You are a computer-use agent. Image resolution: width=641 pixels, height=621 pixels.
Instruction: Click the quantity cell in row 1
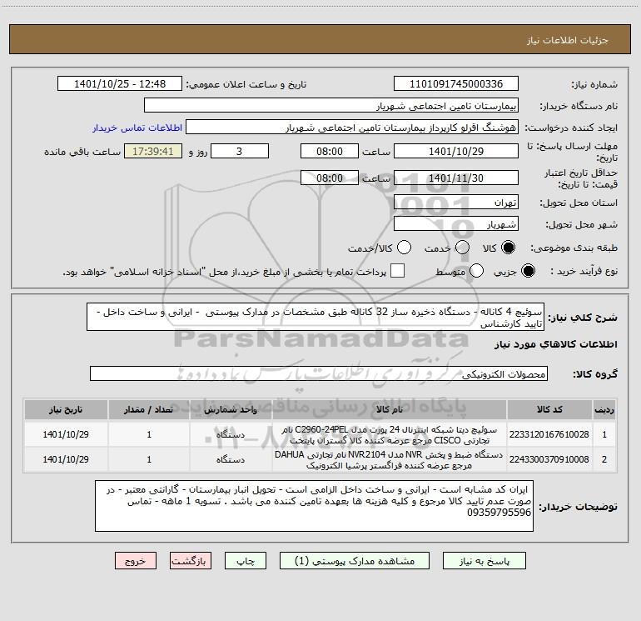(149, 435)
